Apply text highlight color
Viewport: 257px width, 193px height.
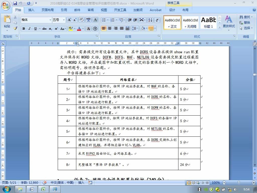click(71, 29)
